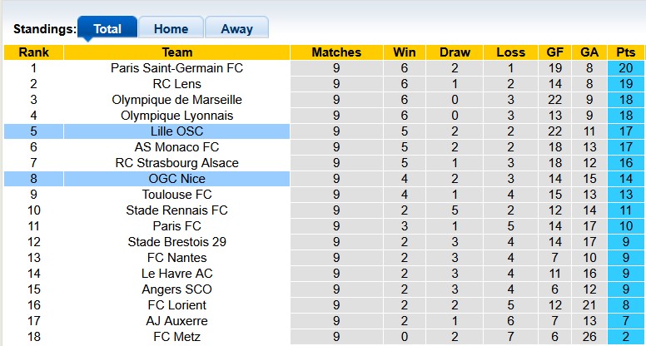Click AS Monaco FC team link
Viewport: 646px width, 346px height.
pyautogui.click(x=176, y=147)
